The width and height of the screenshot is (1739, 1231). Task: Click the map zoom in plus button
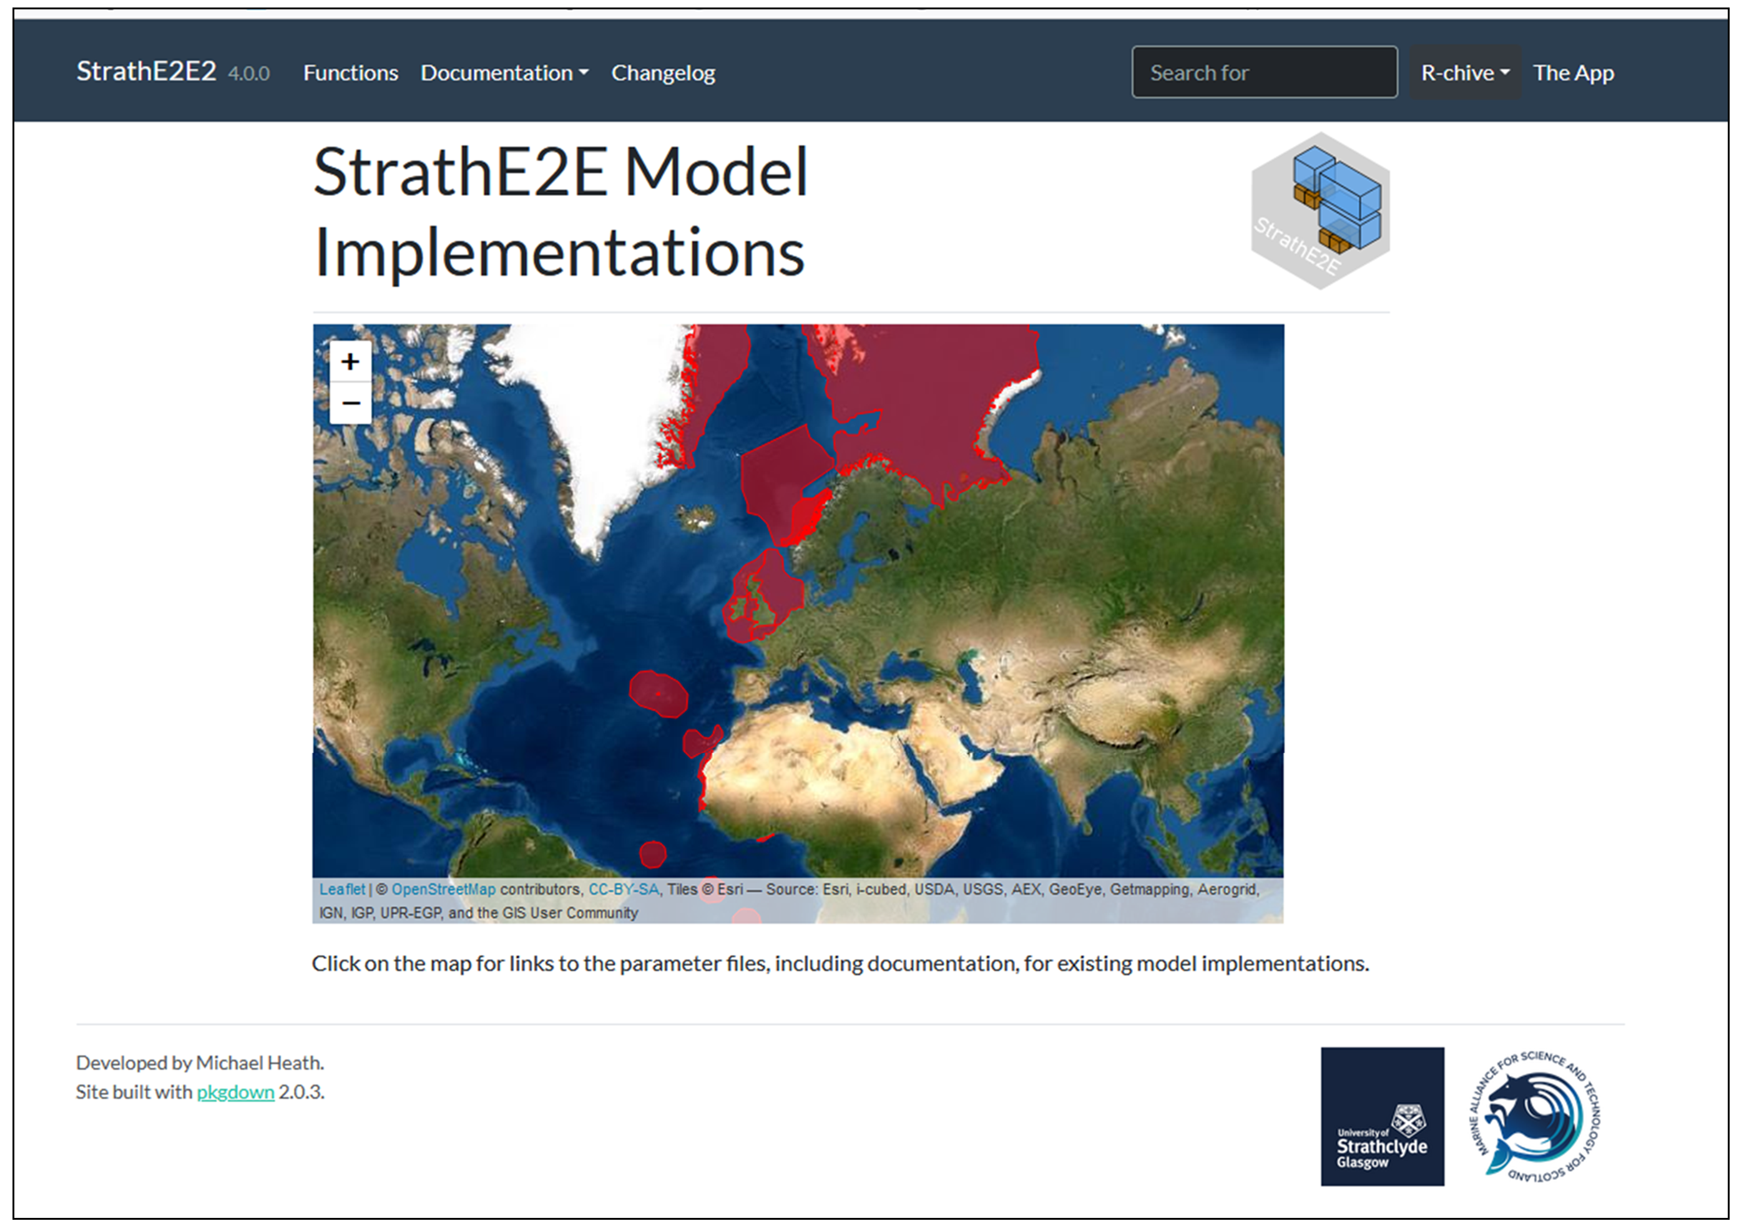pos(350,362)
